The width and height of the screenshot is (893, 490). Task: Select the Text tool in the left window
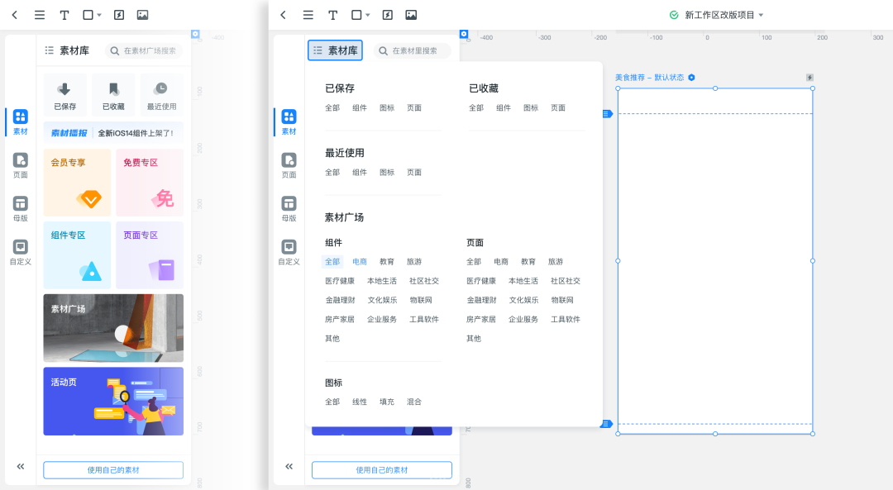coord(64,15)
